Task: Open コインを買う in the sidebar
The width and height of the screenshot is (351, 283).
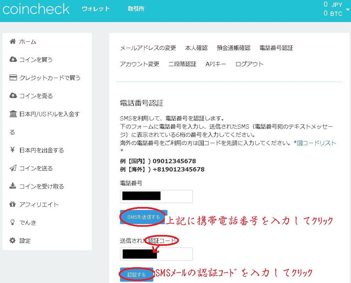Action: point(36,60)
